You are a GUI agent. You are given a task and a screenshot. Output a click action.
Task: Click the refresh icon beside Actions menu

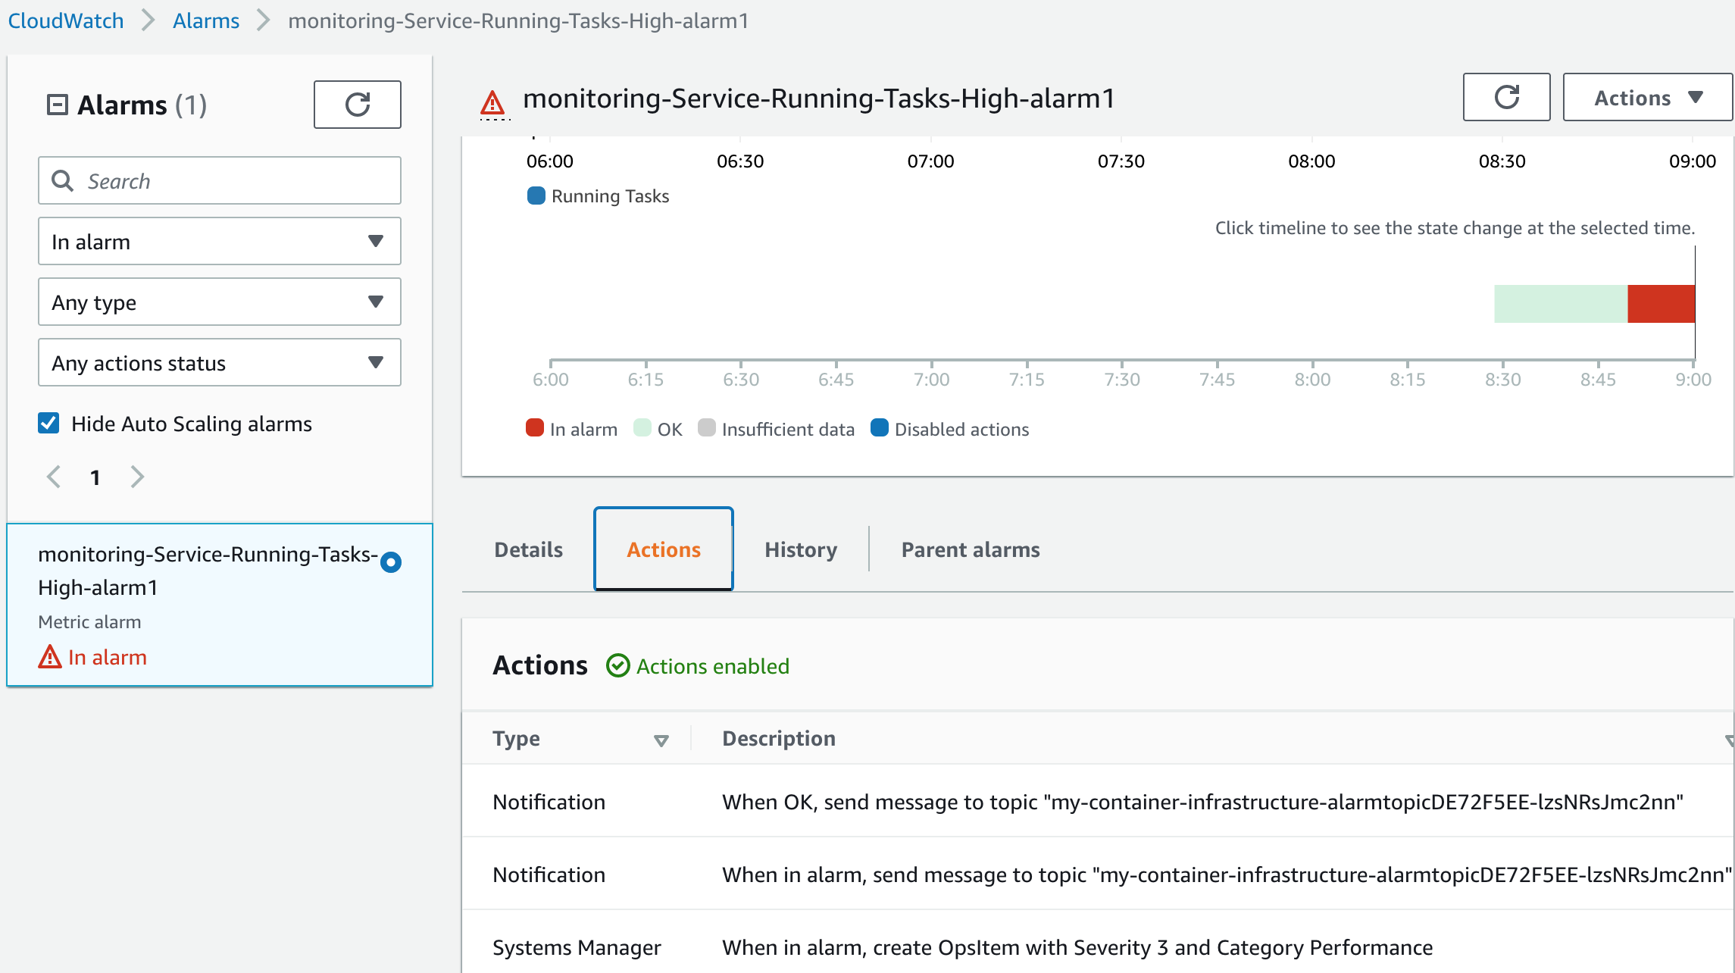tap(1505, 97)
